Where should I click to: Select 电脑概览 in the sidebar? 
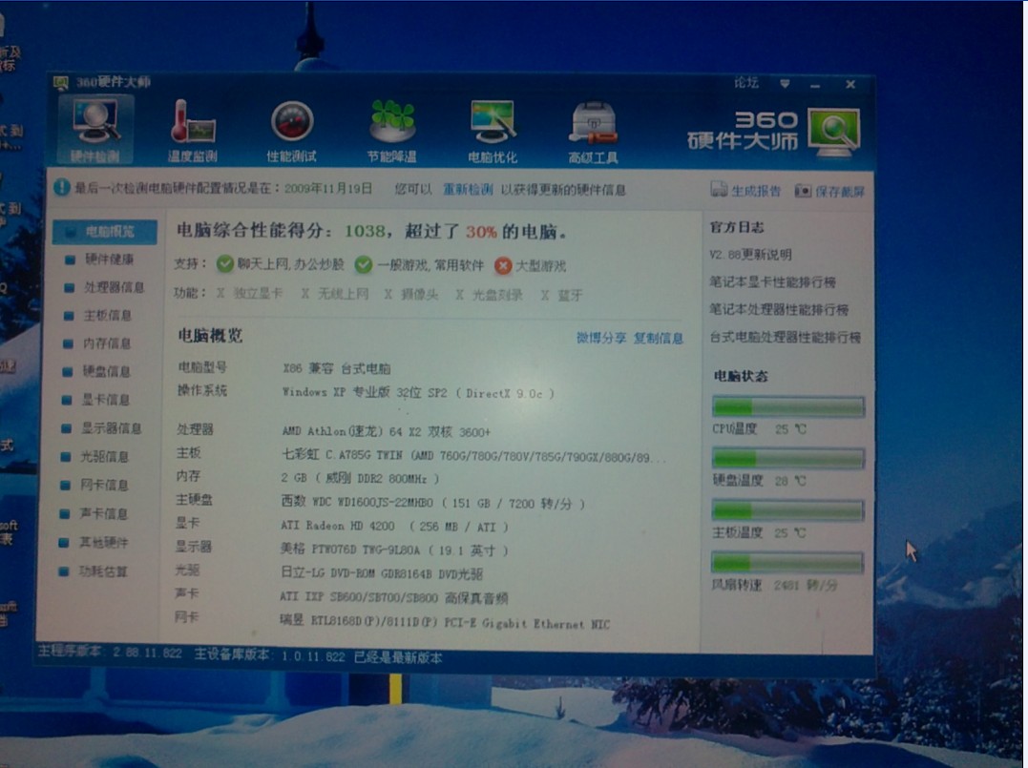click(x=105, y=232)
